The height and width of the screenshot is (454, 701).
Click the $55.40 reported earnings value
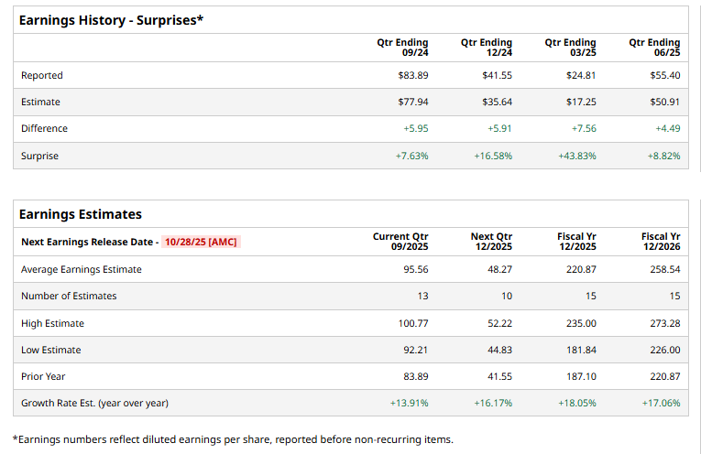click(664, 75)
